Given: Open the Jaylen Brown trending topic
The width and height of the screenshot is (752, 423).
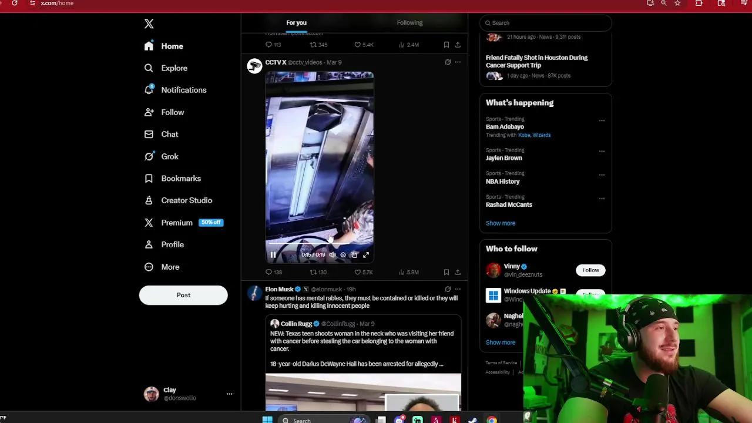Looking at the screenshot, I should click(x=503, y=158).
